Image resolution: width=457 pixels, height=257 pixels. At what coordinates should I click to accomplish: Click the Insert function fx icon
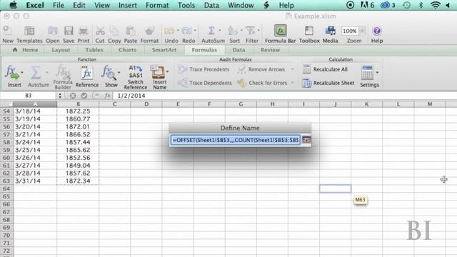pyautogui.click(x=11, y=72)
